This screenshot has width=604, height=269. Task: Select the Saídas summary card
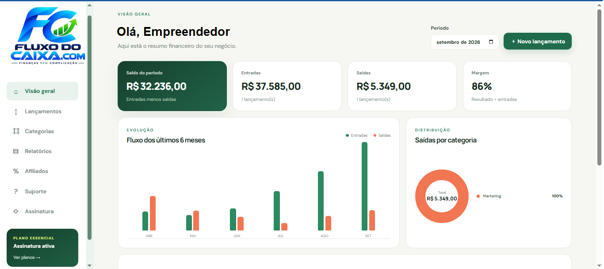402,86
